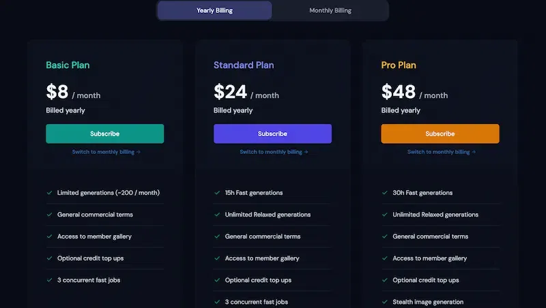
Task: Click the Basic Plan heading
Action: [68, 65]
